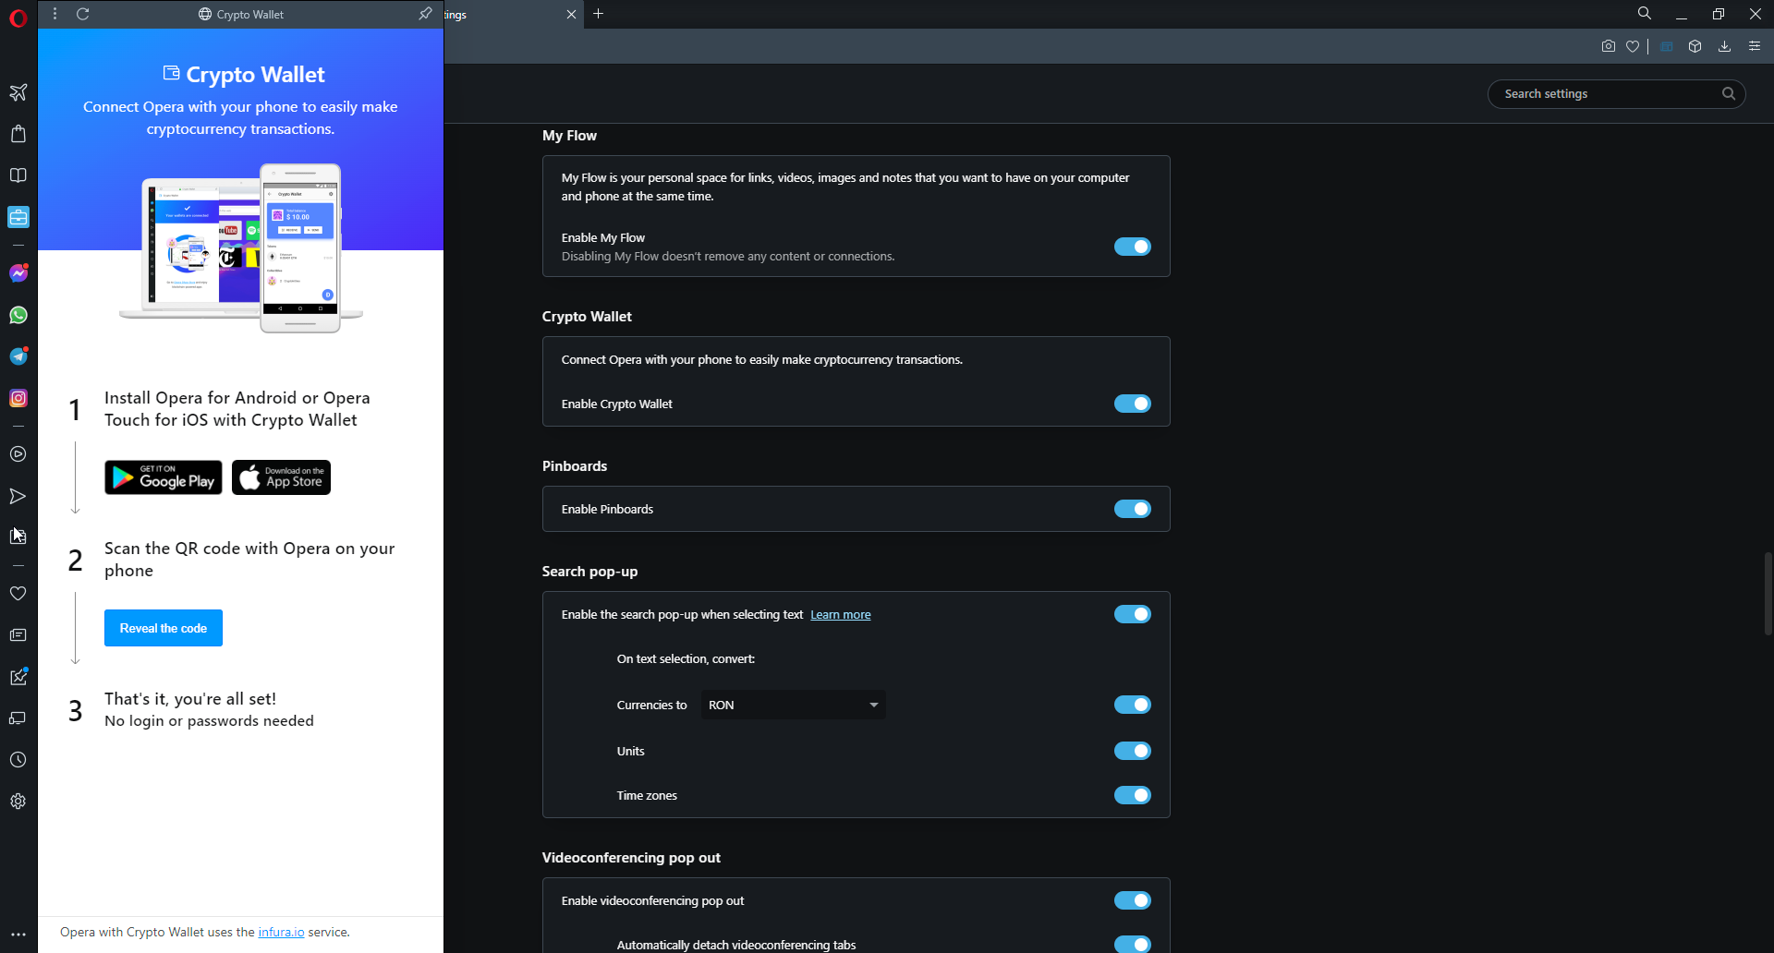Screen dimensions: 1774x953
Task: Open Pinboards icon in sidebar
Action: click(x=18, y=677)
